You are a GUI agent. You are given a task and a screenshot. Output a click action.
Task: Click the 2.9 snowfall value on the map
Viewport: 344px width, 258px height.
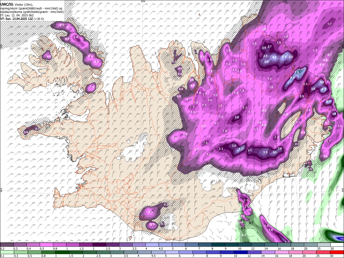302,96
